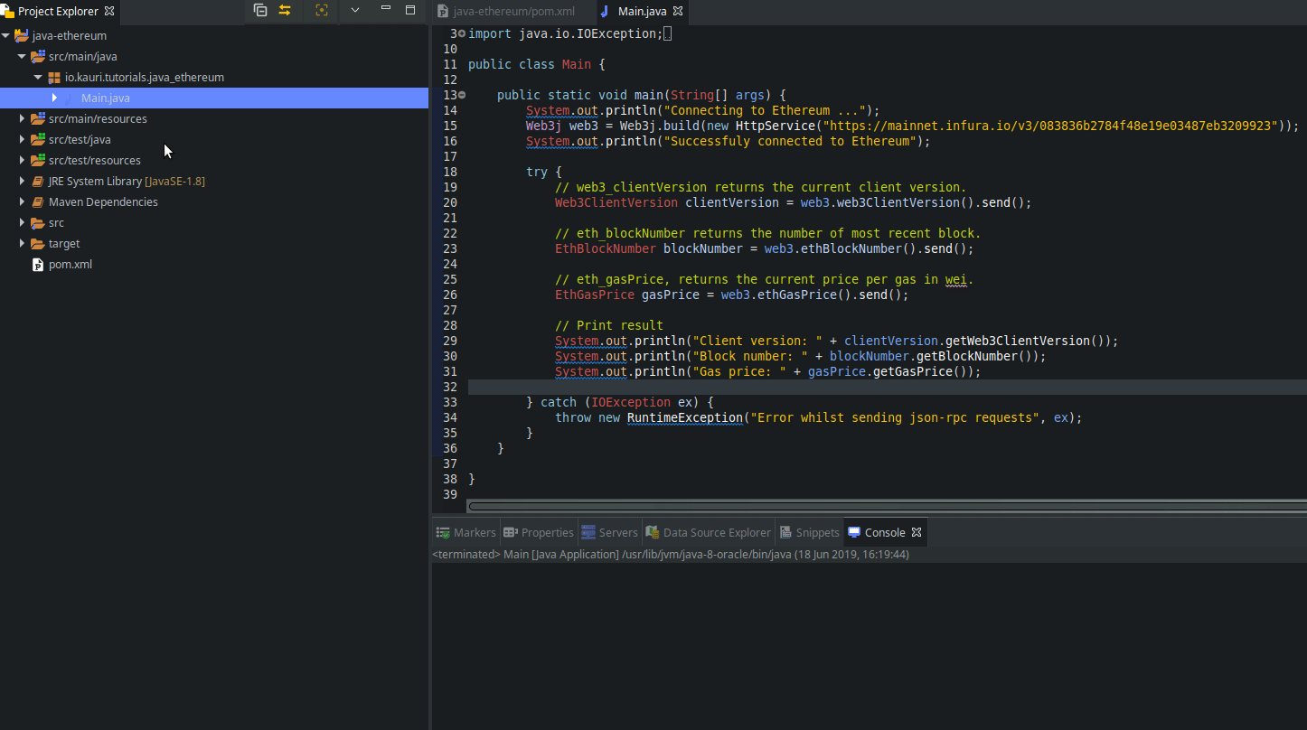Toggle Link with Editor arrows icon

[285, 10]
